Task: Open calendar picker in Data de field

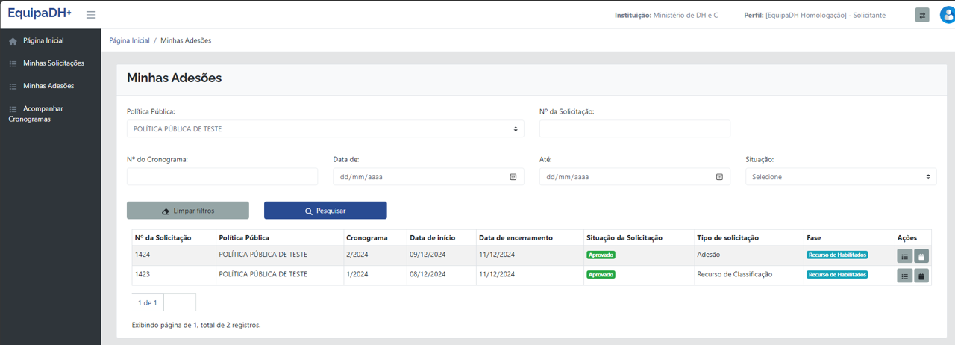Action: pos(513,177)
